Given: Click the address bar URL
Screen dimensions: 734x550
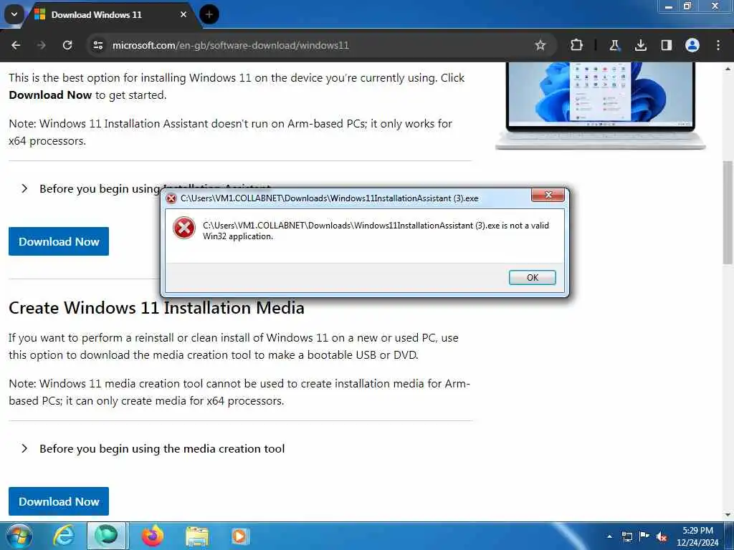Looking at the screenshot, I should coord(230,45).
